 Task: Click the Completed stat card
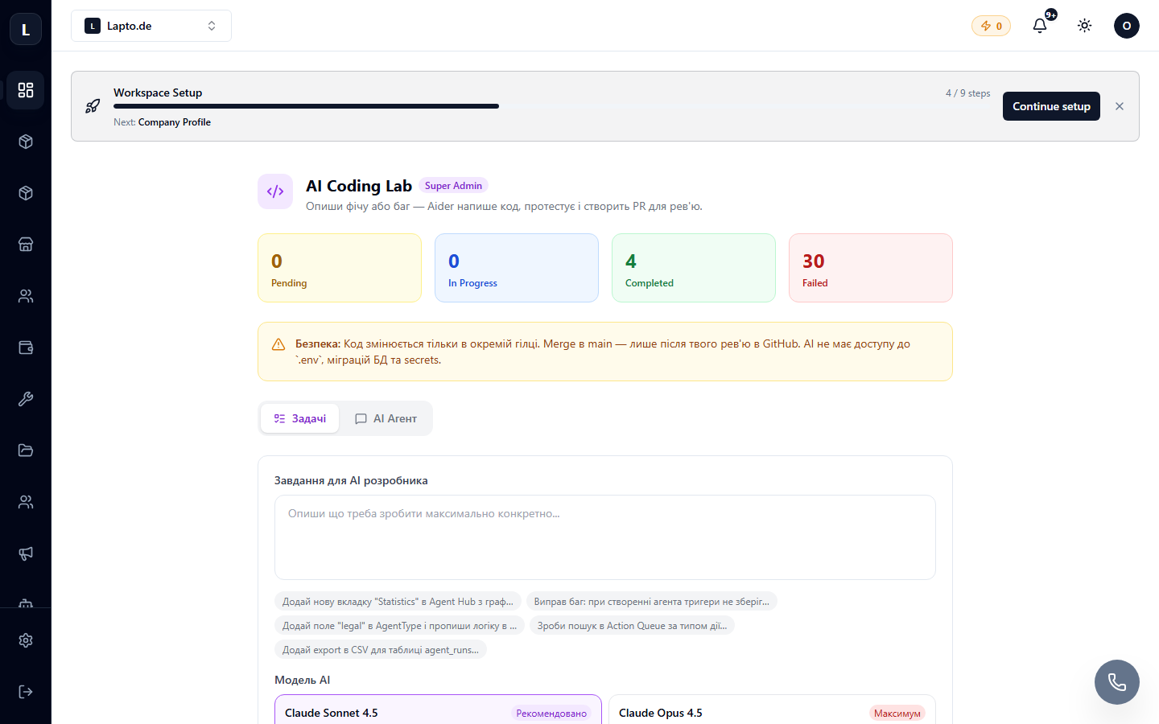694,268
